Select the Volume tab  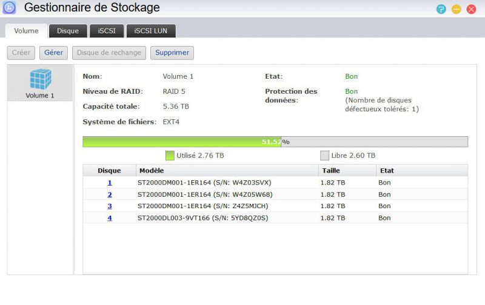26,31
